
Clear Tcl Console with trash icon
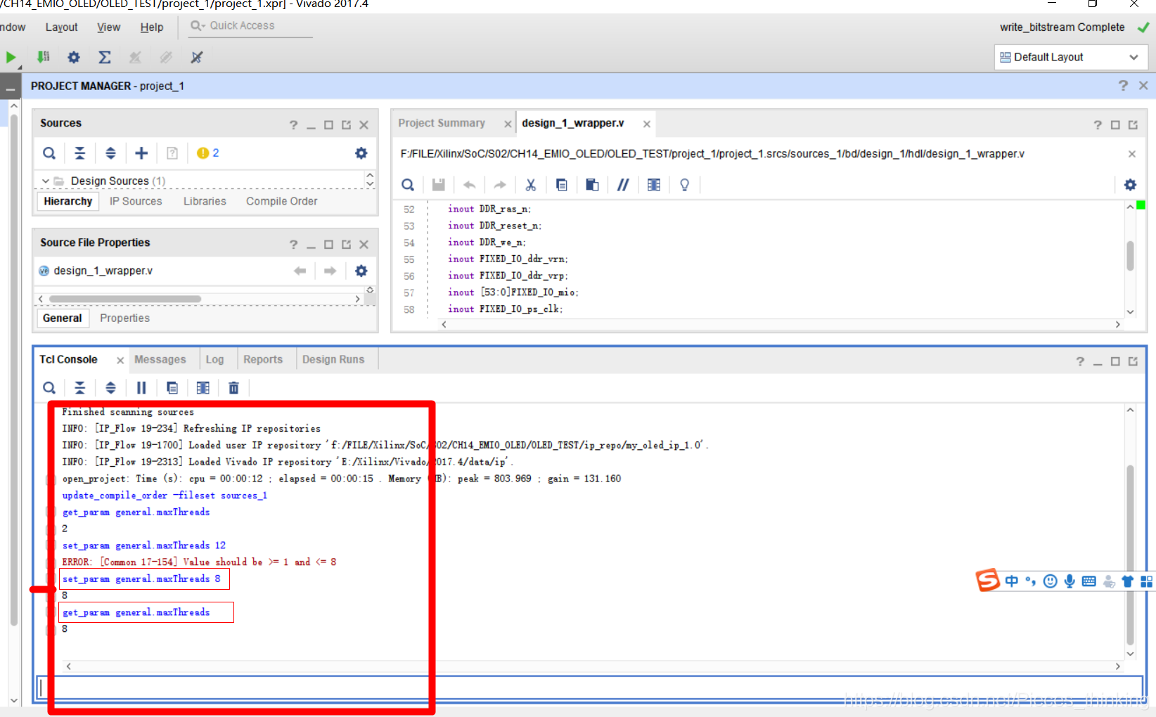pos(234,388)
